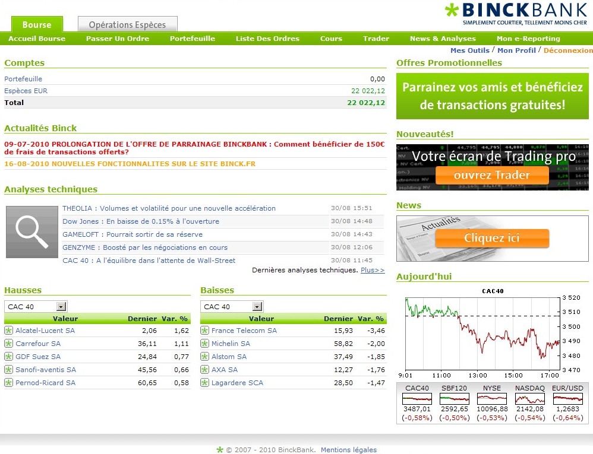593x454 pixels.
Task: Click the magnifying glass analyses icon
Action: click(32, 232)
